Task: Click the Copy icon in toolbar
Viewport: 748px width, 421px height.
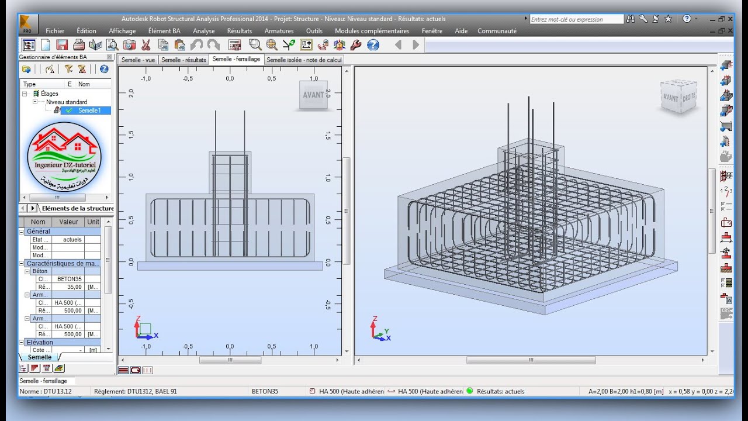Action: 163,45
